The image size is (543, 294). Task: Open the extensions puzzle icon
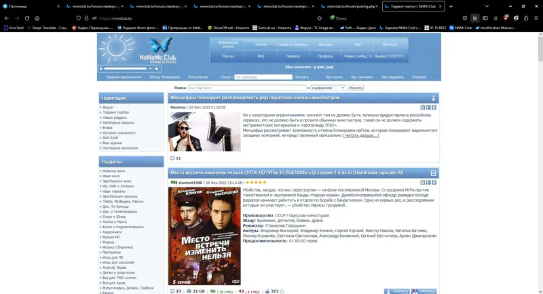tap(526, 18)
